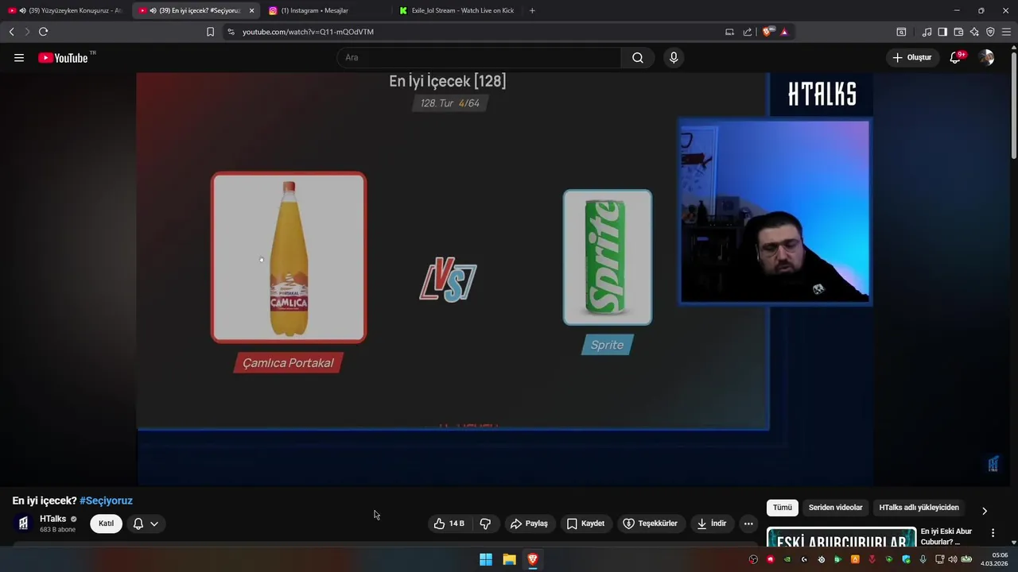Viewport: 1018px width, 572px height.
Task: Open Brave browser taskbar icon
Action: 533,559
